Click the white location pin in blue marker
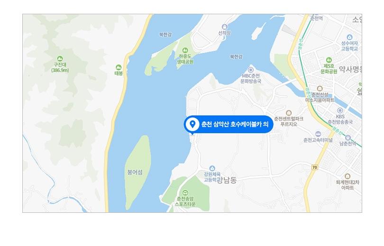Viewport: 384px width, 246px height. (x=192, y=124)
